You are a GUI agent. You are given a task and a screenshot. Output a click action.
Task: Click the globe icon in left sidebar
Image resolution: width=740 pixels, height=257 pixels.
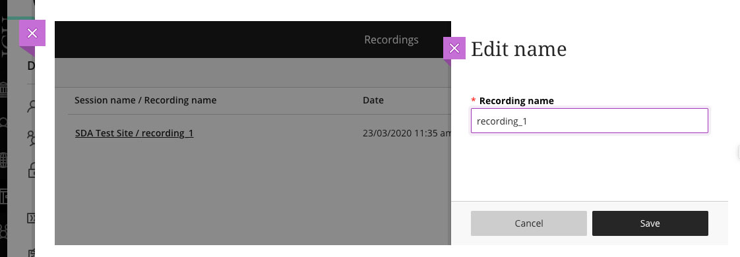click(x=3, y=160)
